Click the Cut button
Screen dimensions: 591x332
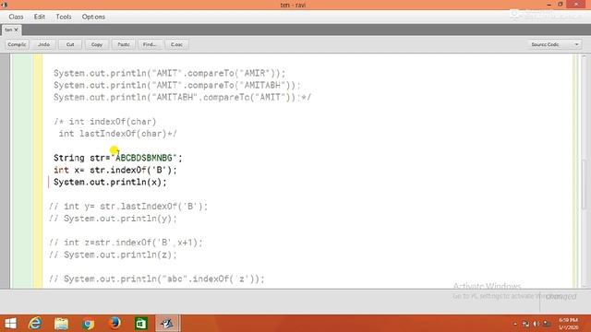(70, 44)
